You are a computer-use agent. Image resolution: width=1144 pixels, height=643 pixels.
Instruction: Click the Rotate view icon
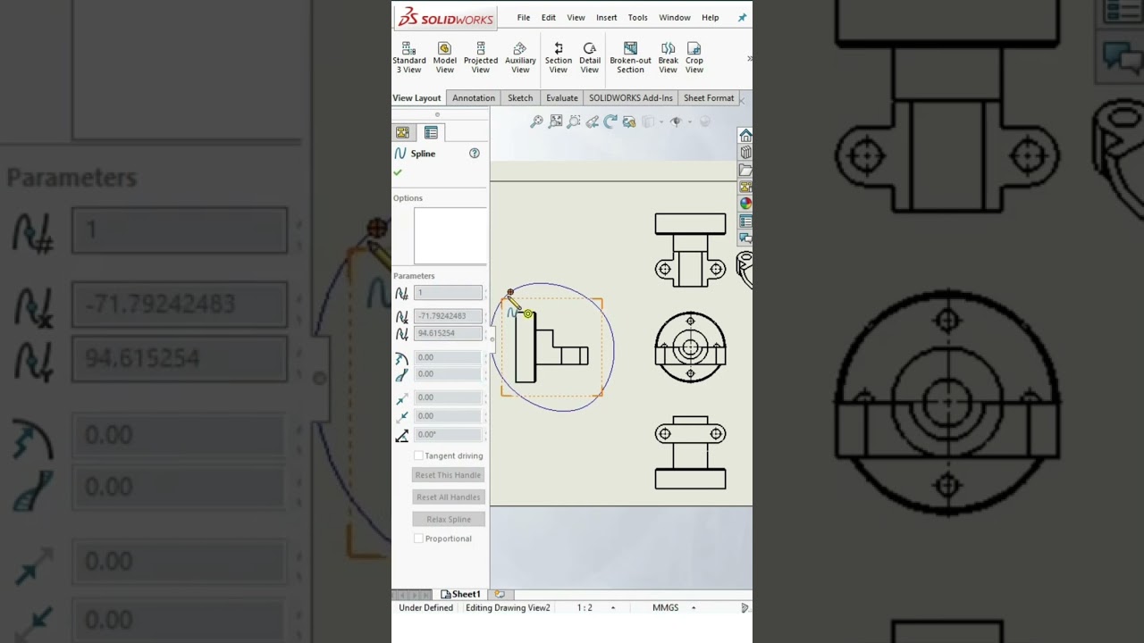click(610, 121)
